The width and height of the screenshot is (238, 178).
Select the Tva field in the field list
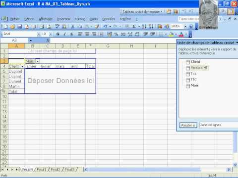tap(193, 74)
